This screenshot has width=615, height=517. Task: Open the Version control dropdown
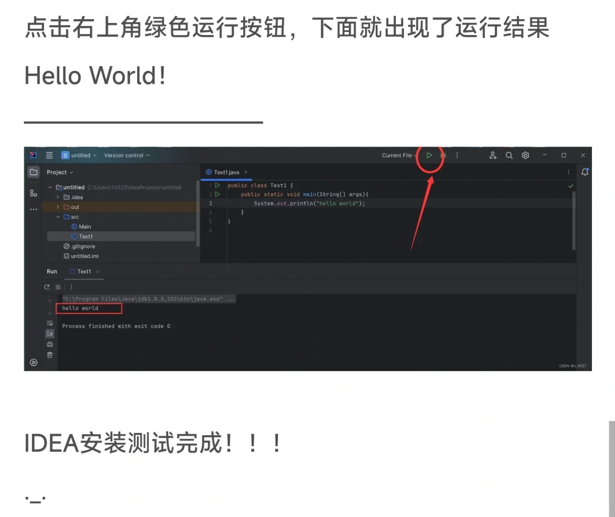(x=127, y=155)
